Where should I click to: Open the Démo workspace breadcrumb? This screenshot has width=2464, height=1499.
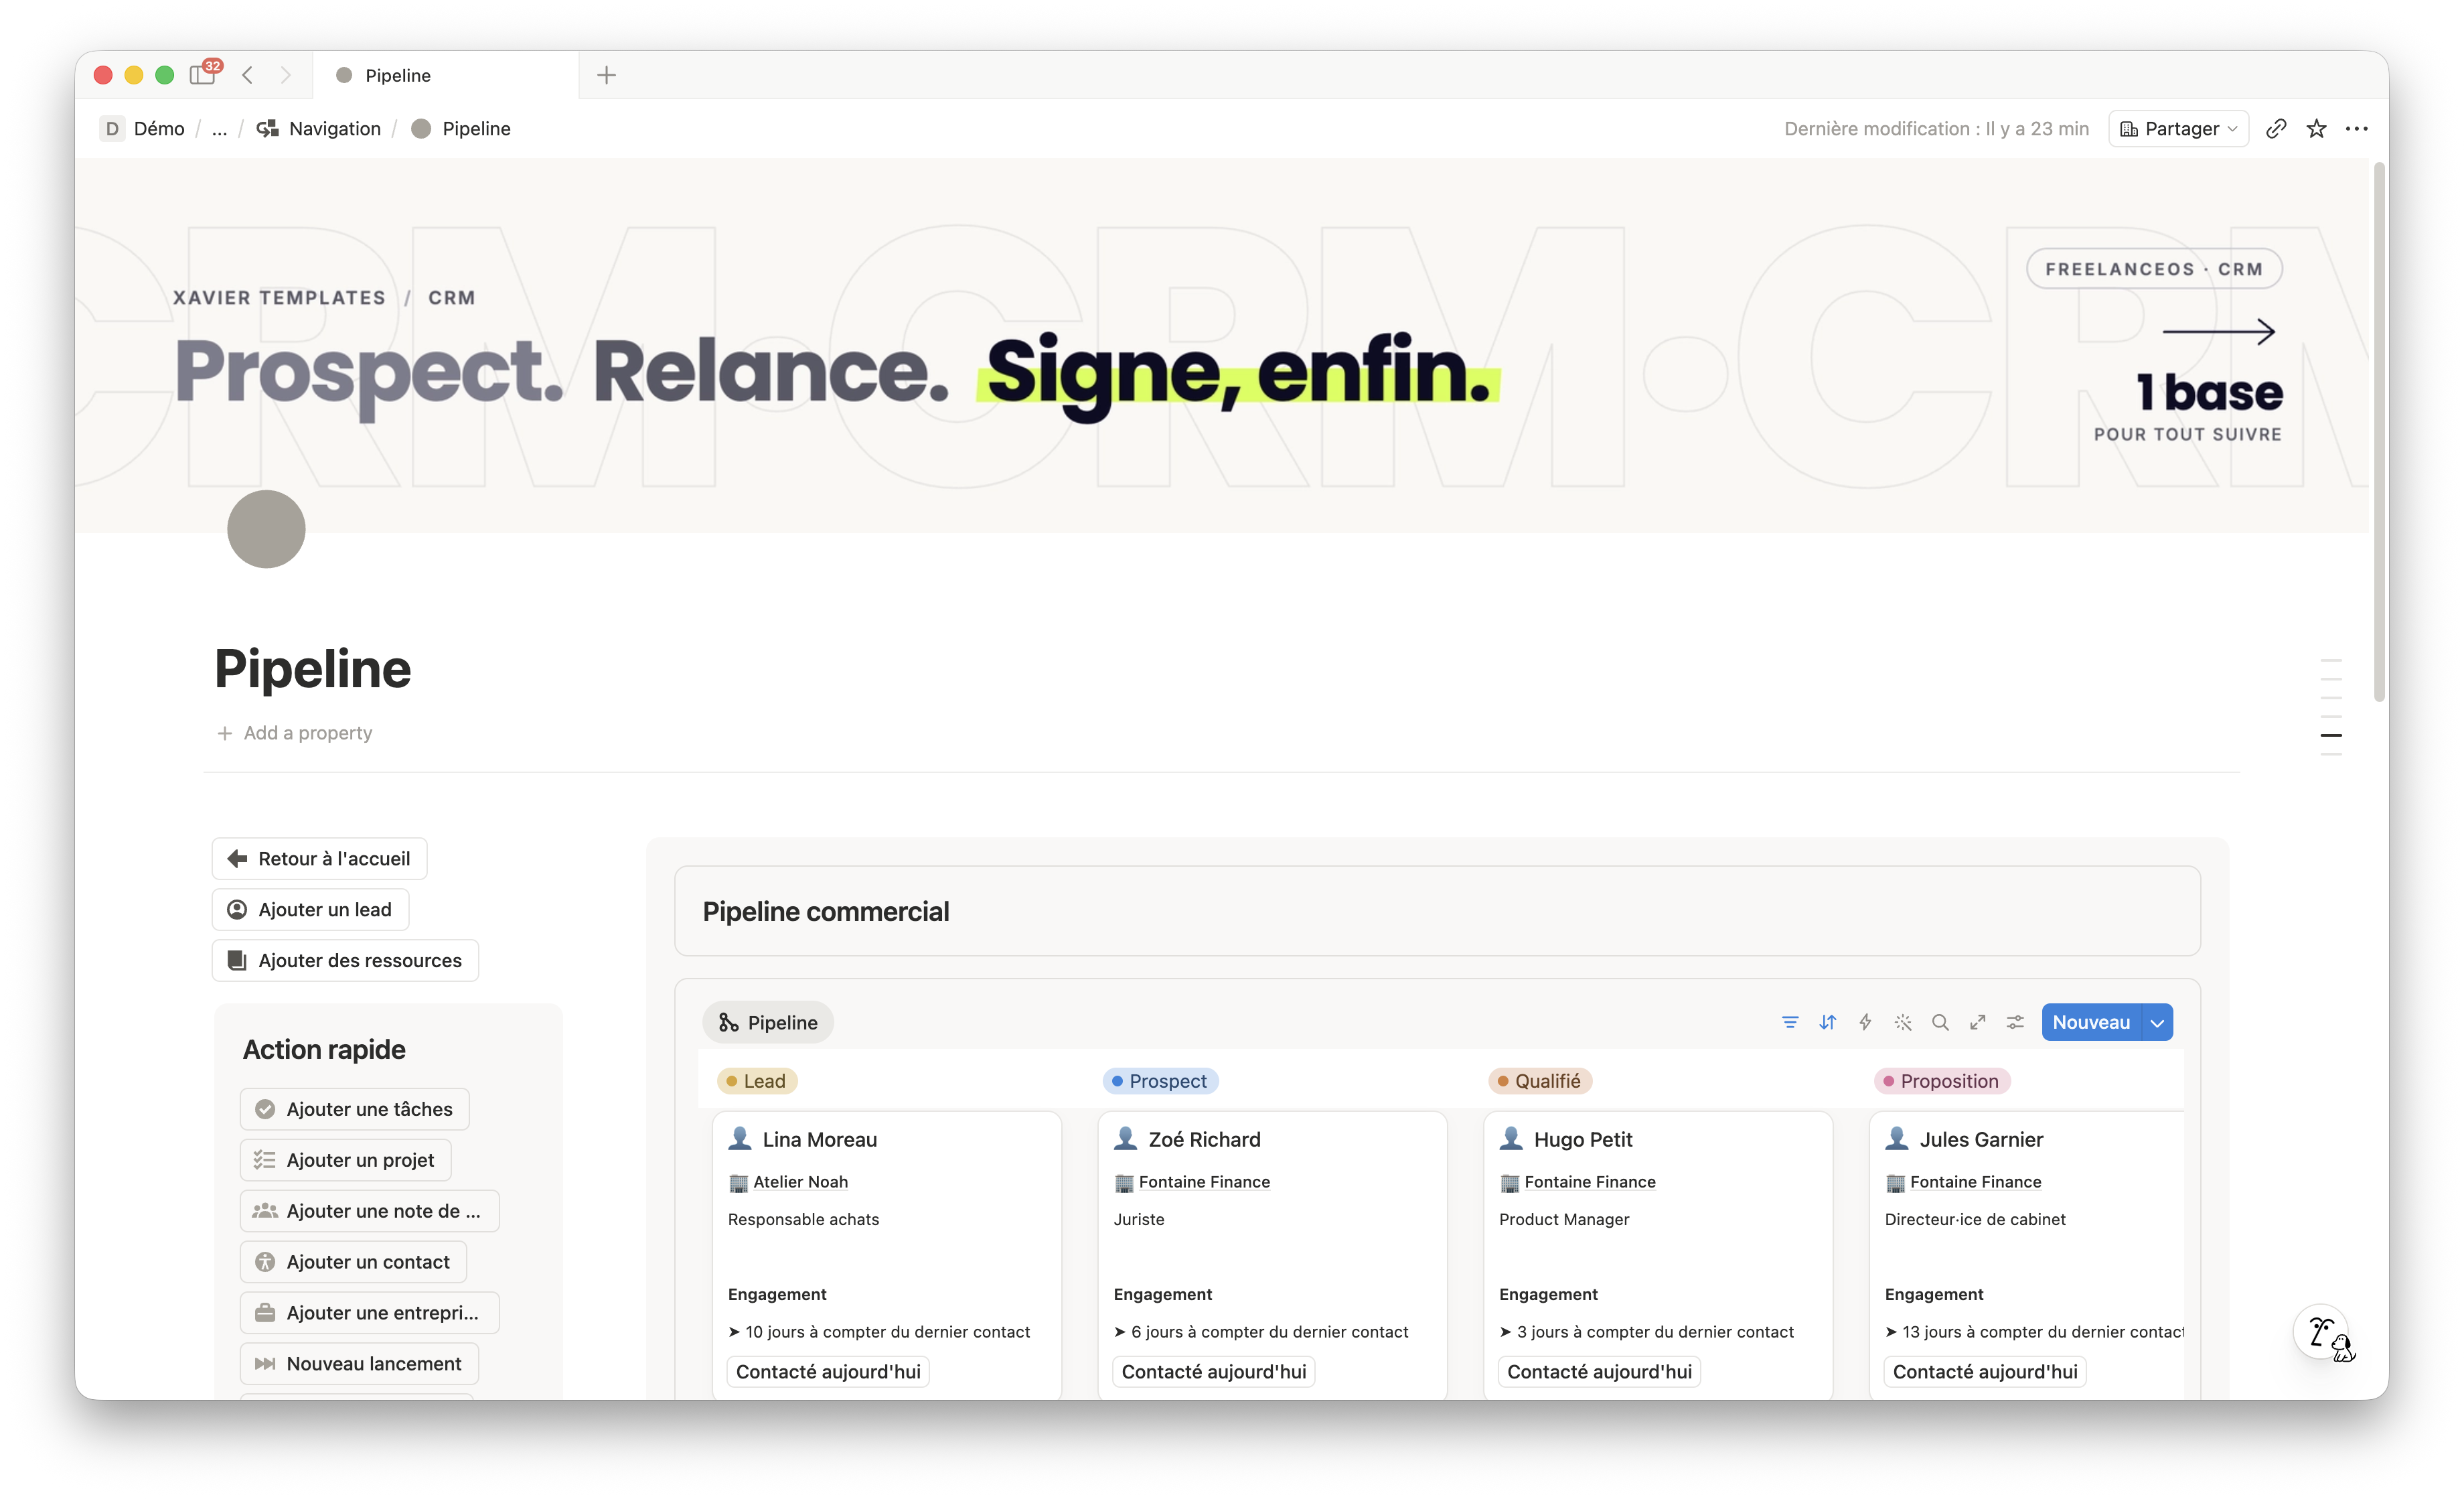pyautogui.click(x=144, y=128)
